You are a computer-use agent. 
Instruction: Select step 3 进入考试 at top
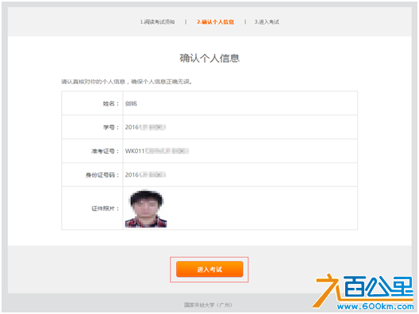267,22
